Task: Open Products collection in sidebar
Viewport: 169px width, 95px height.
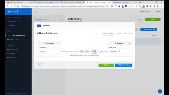Action: click(13, 22)
